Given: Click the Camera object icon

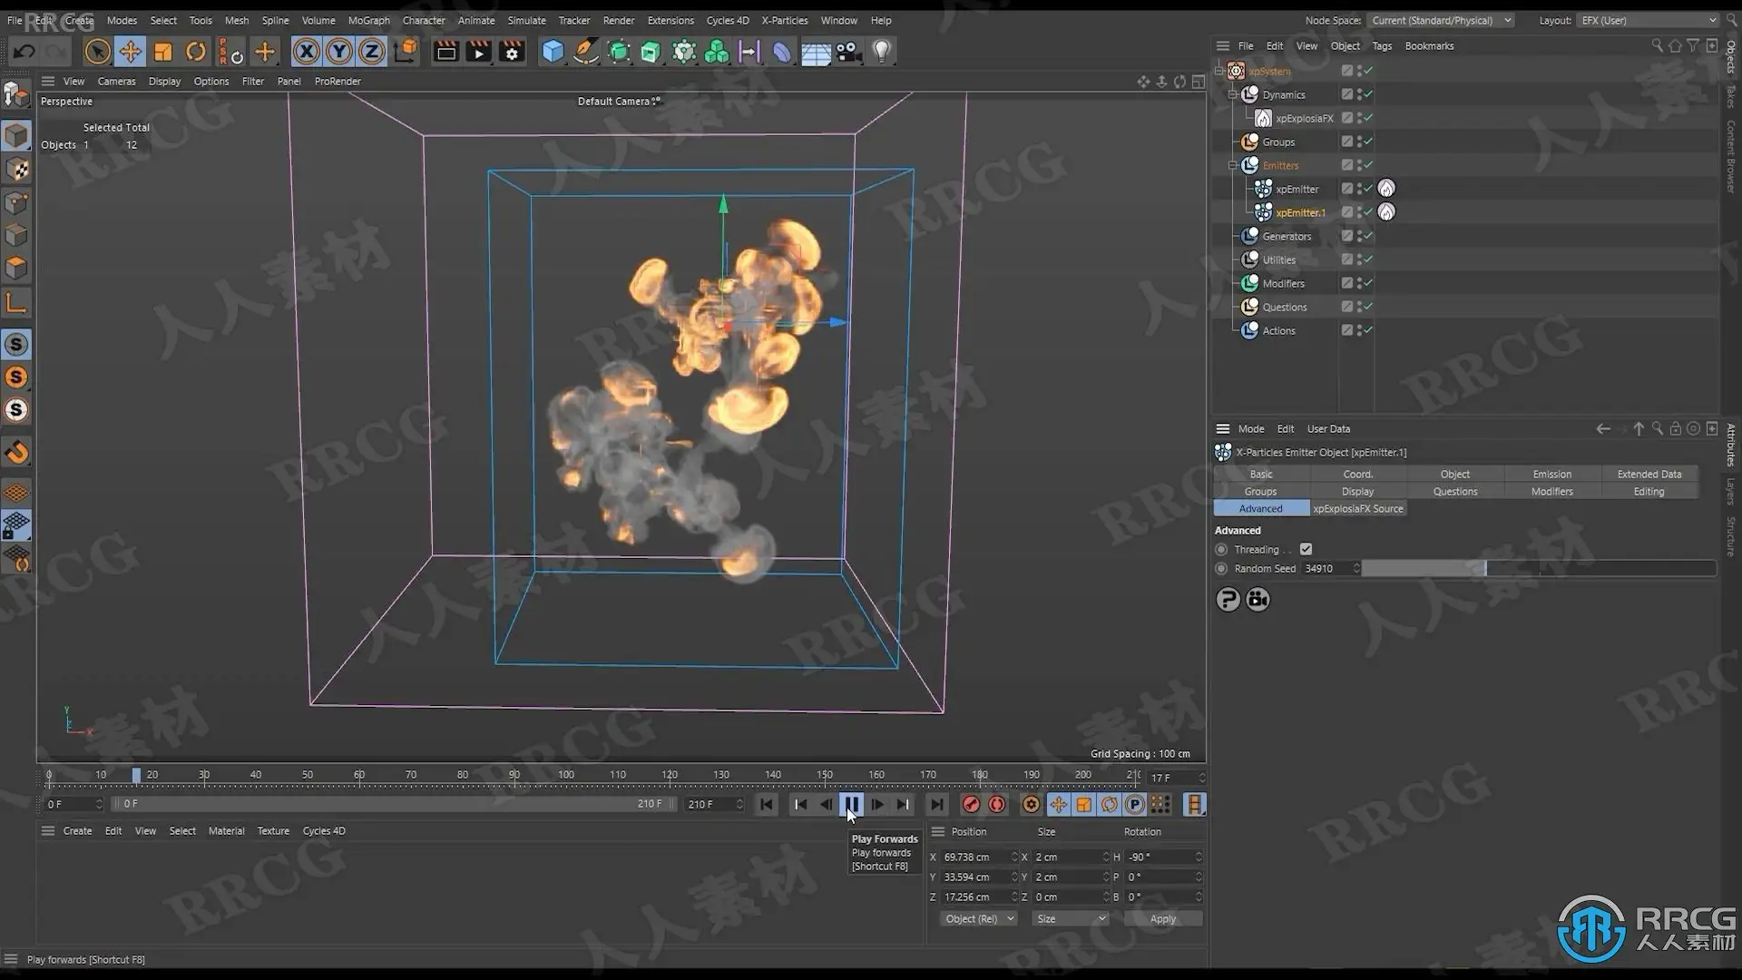Looking at the screenshot, I should 848,52.
